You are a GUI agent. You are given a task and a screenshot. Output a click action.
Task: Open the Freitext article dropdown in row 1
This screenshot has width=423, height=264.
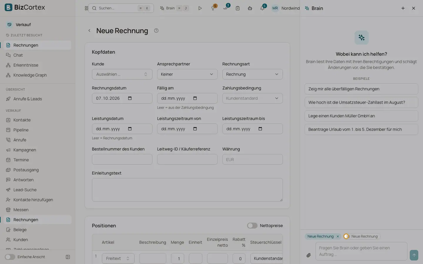(x=118, y=258)
